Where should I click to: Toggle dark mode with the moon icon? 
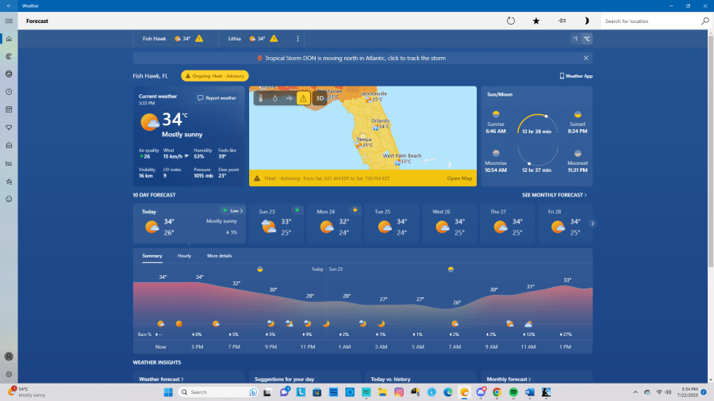point(586,21)
